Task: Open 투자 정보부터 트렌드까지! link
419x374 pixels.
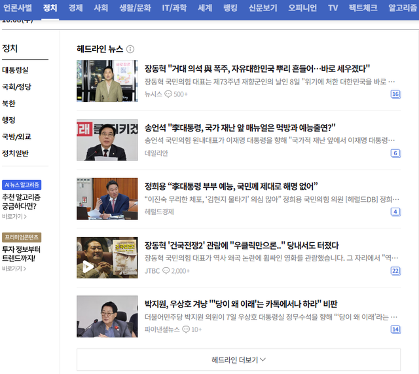Action: [22, 253]
